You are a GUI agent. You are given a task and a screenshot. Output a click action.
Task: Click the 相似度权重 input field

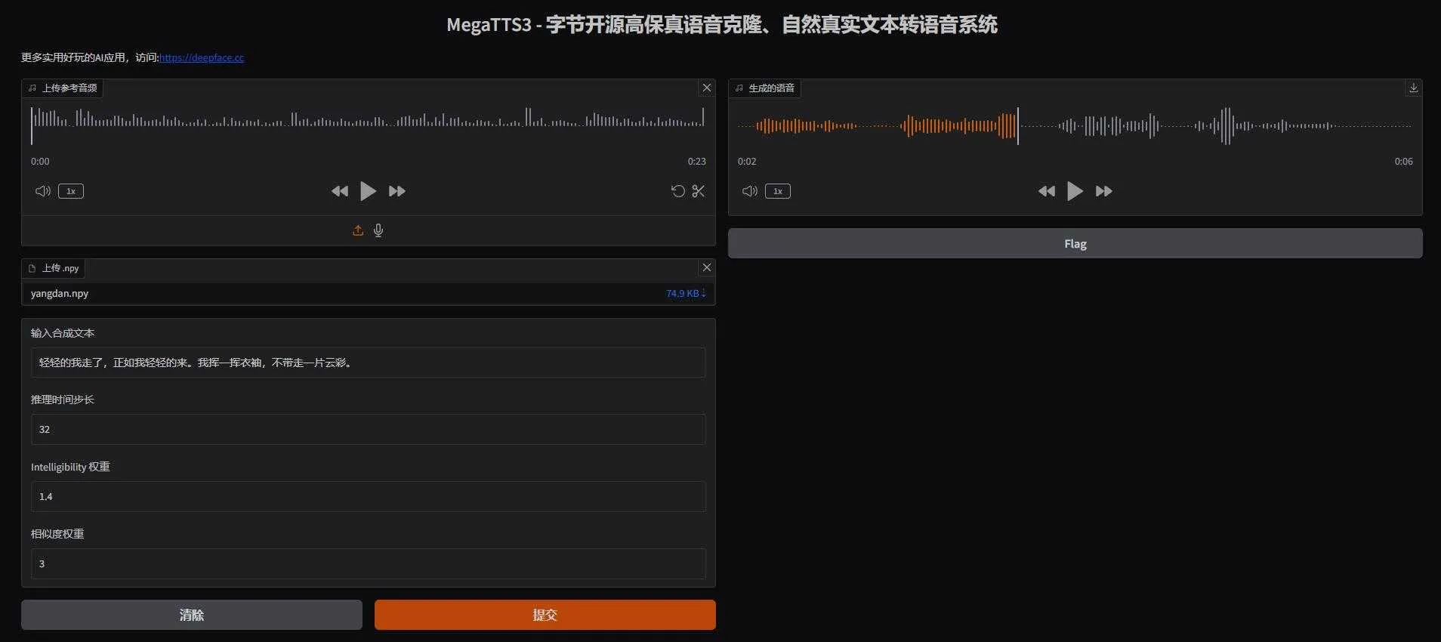369,563
